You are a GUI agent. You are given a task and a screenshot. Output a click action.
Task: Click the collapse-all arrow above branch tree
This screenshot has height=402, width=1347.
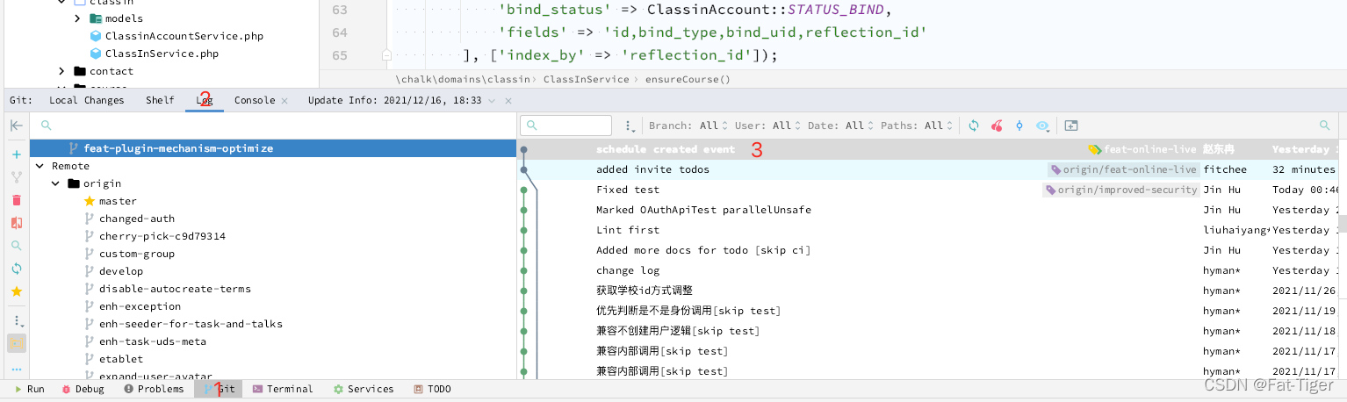(x=16, y=126)
